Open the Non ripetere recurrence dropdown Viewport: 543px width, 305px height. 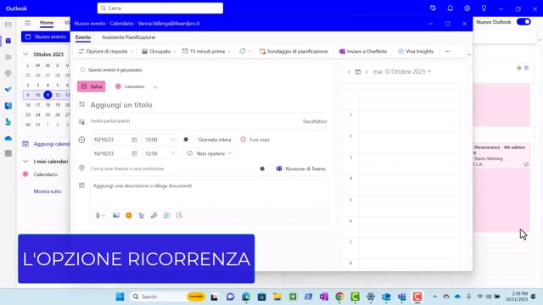pyautogui.click(x=210, y=153)
